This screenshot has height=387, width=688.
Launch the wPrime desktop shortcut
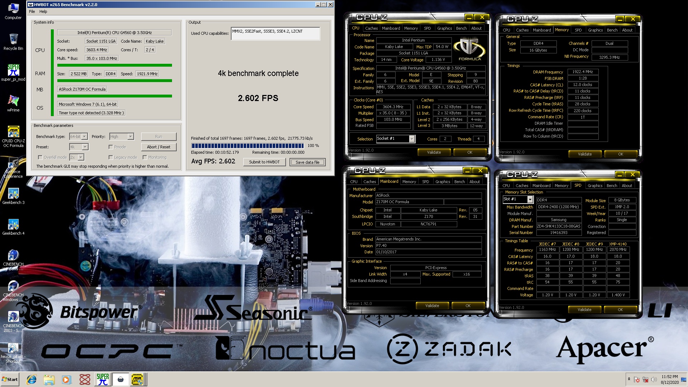point(13,103)
